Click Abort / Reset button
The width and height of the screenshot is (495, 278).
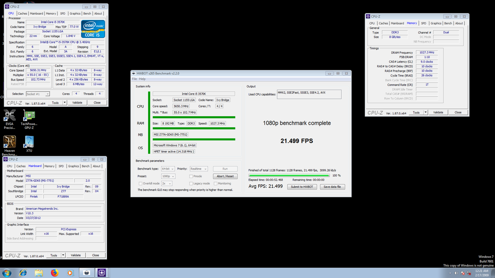pos(225,176)
